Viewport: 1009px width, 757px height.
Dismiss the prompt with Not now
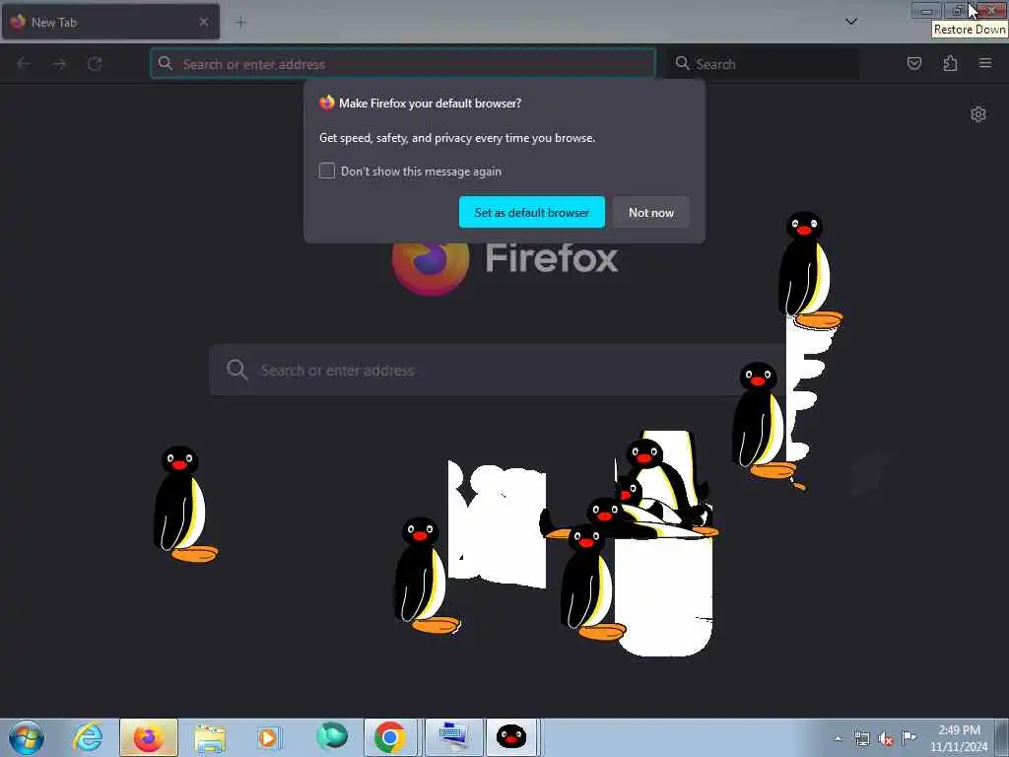coord(650,213)
